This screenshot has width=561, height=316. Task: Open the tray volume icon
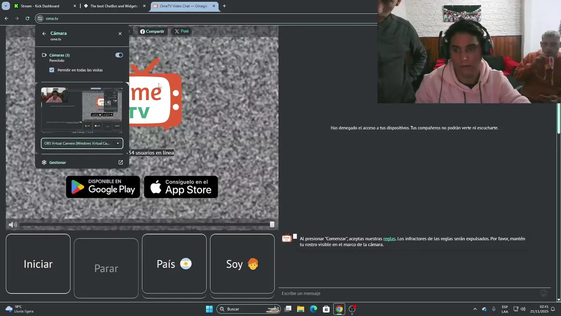(x=523, y=309)
